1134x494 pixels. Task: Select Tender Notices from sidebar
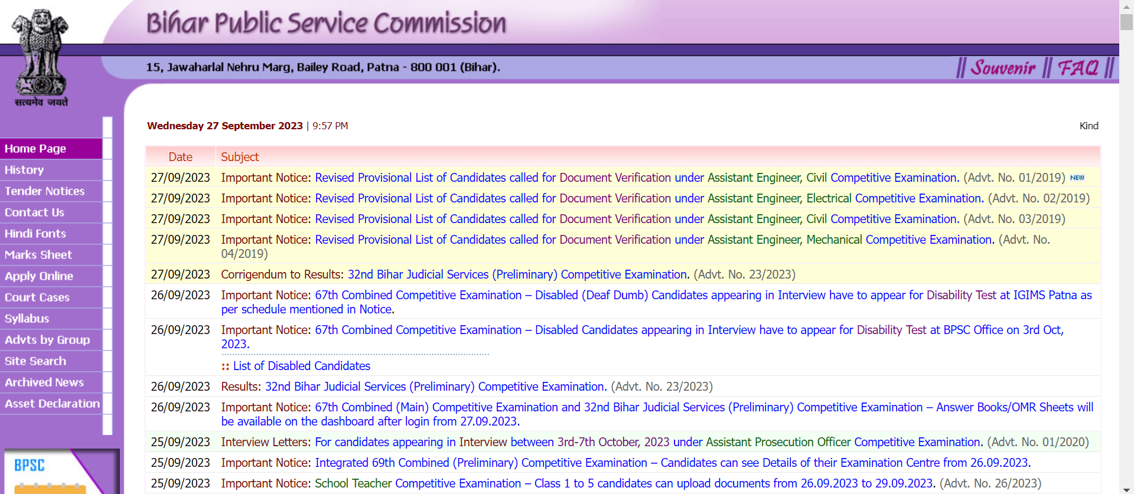45,191
